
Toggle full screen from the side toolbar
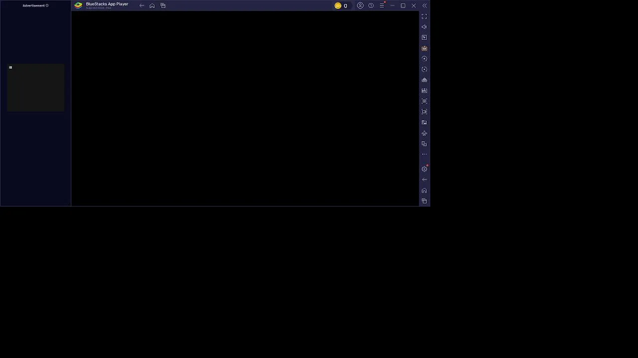coord(424,16)
